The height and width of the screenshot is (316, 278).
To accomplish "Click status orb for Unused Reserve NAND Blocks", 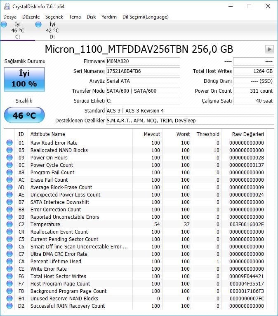I will [x=9, y=298].
